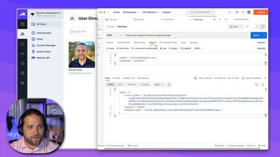Search the response with magnifier icon
Screen dimensions: 280x157
pos(263,85)
